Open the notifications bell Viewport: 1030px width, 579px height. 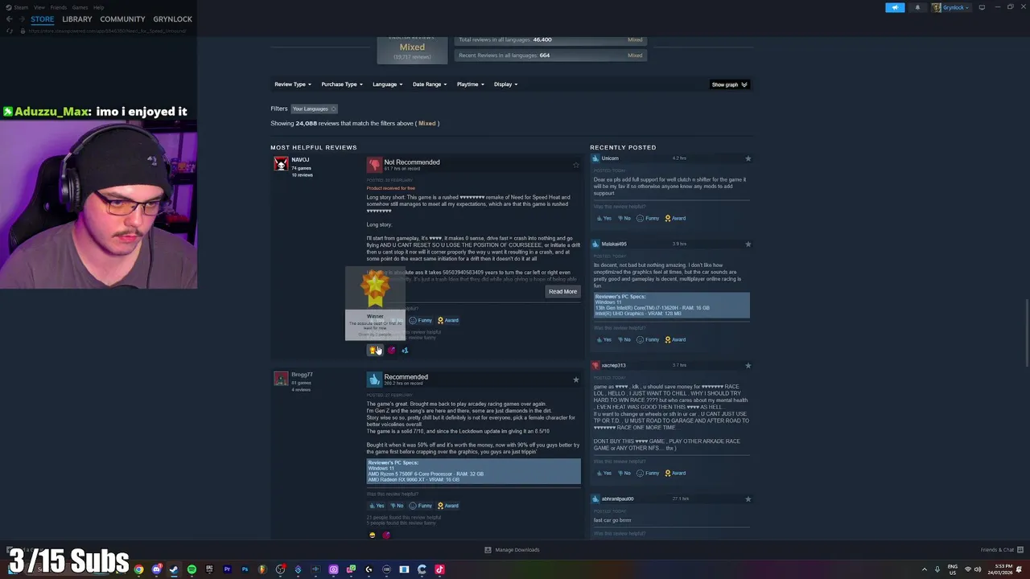click(x=917, y=7)
